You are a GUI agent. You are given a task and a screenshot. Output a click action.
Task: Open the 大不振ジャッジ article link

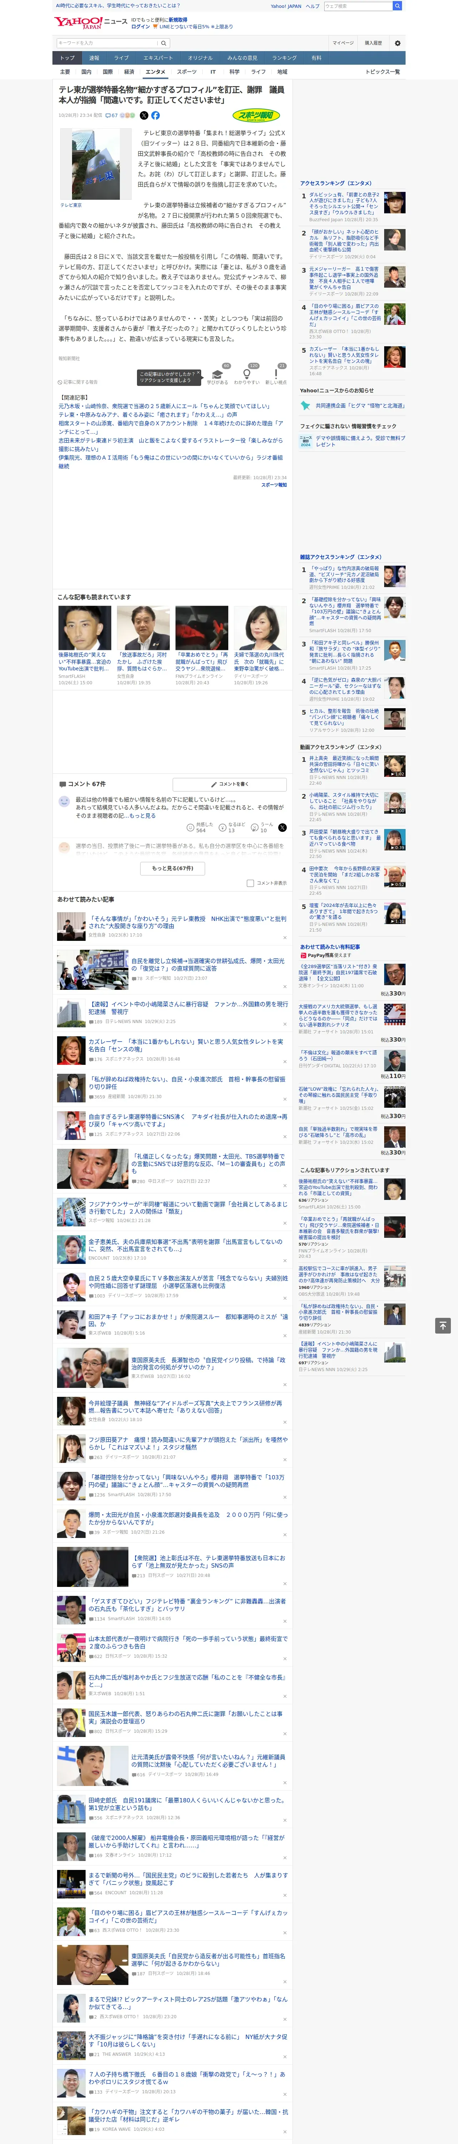pyautogui.click(x=188, y=2040)
